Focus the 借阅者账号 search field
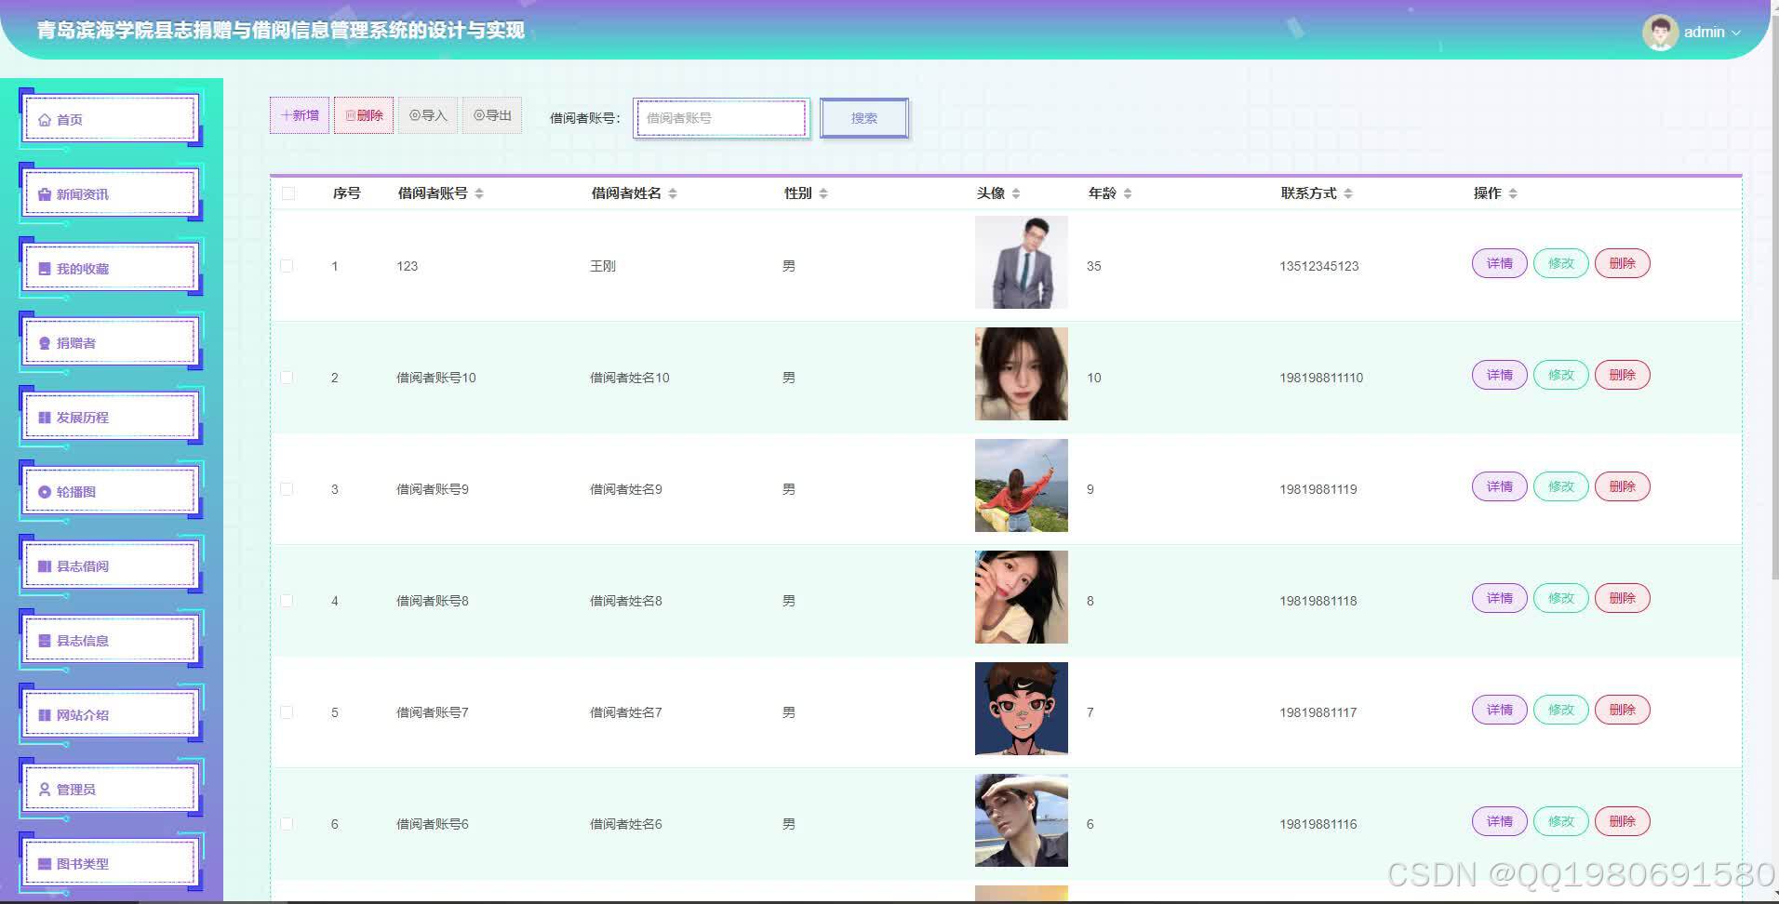This screenshot has width=1779, height=904. pyautogui.click(x=721, y=118)
